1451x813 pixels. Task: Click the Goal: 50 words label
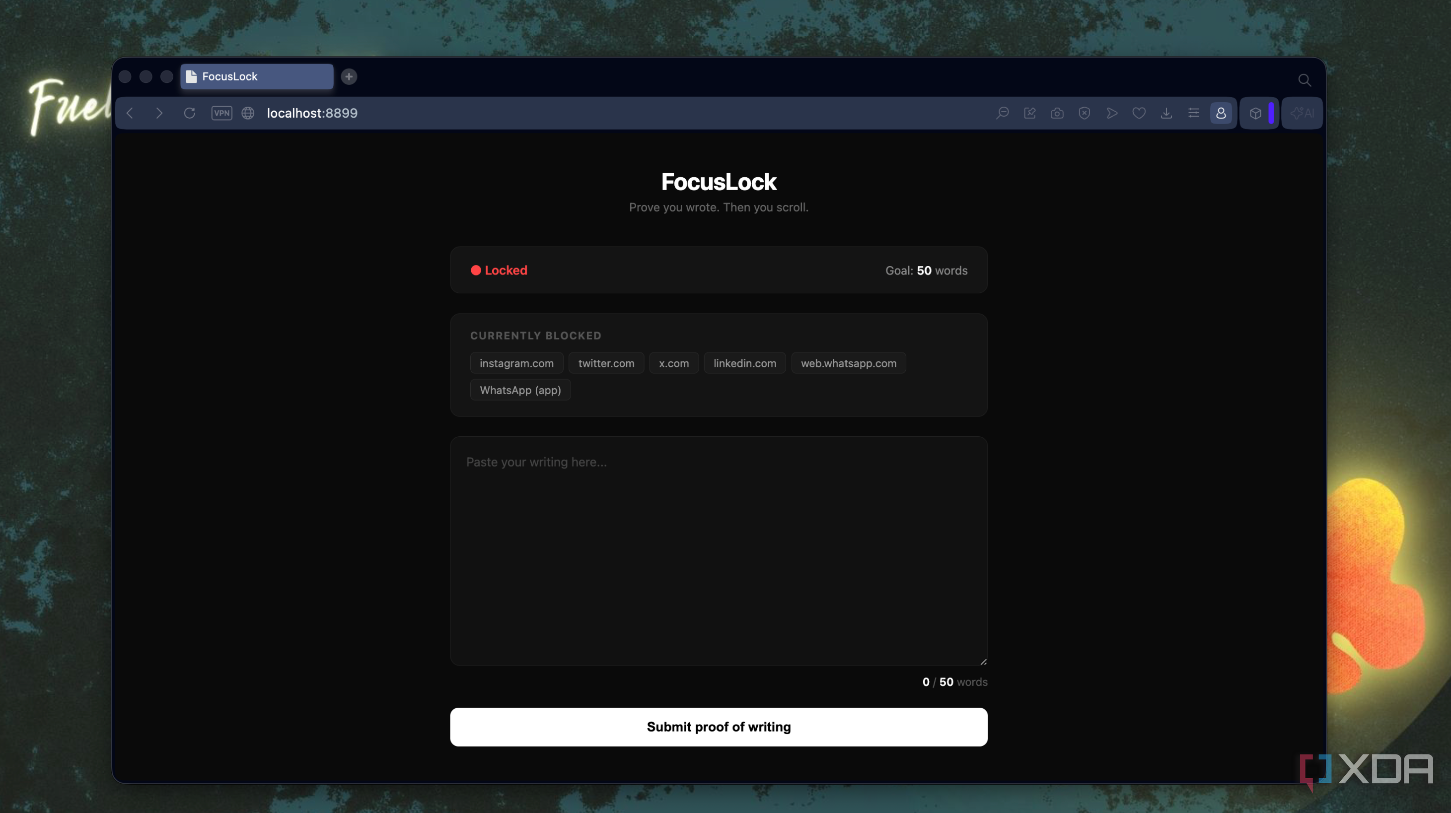926,270
